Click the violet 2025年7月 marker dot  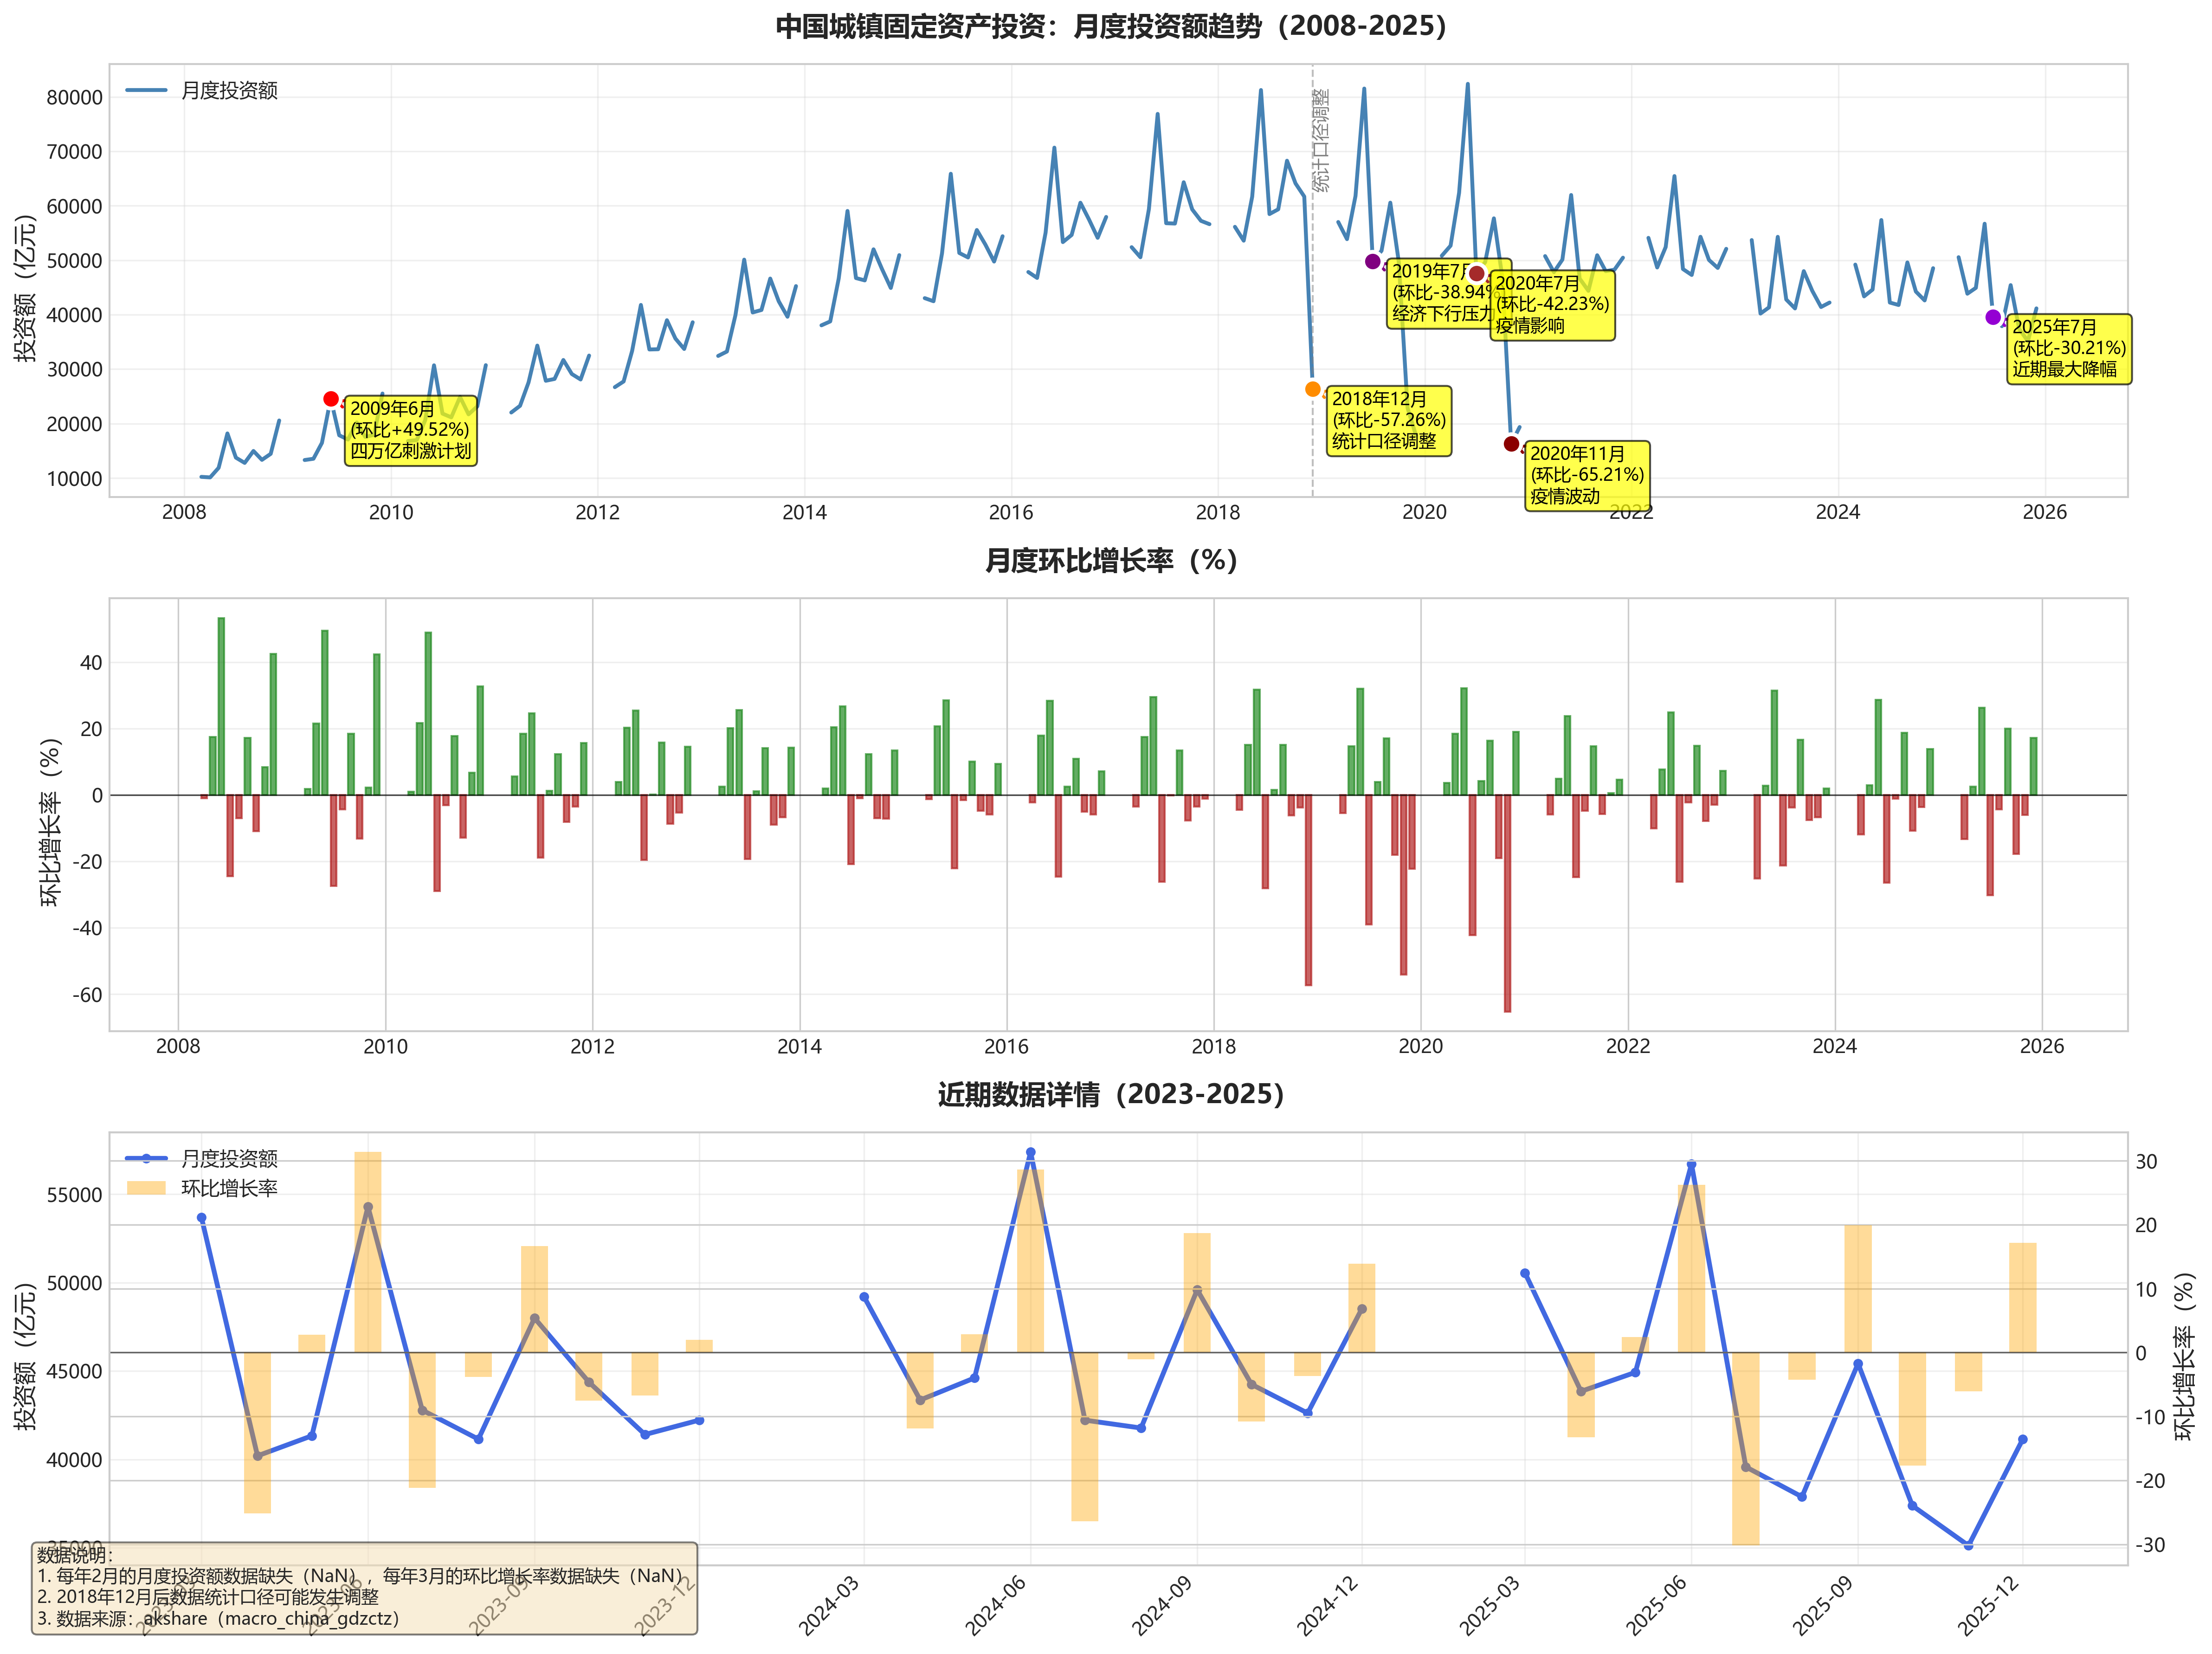click(x=1992, y=317)
